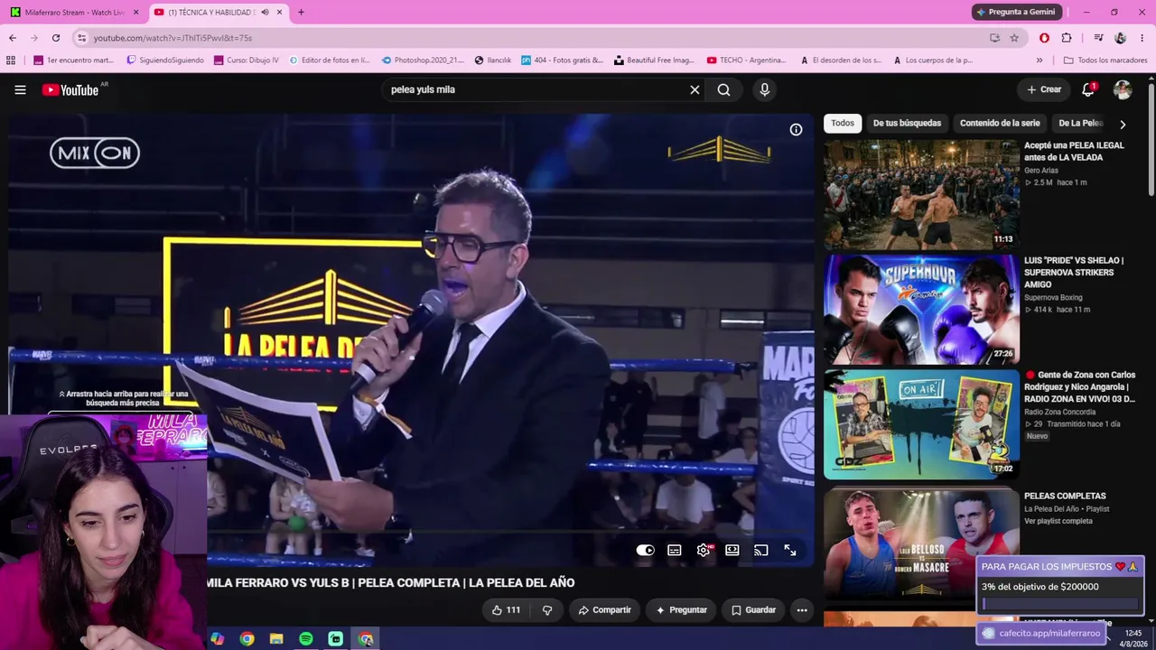Open the Chrome profile avatar
Screen dimensions: 1156x650
pos(1121,38)
